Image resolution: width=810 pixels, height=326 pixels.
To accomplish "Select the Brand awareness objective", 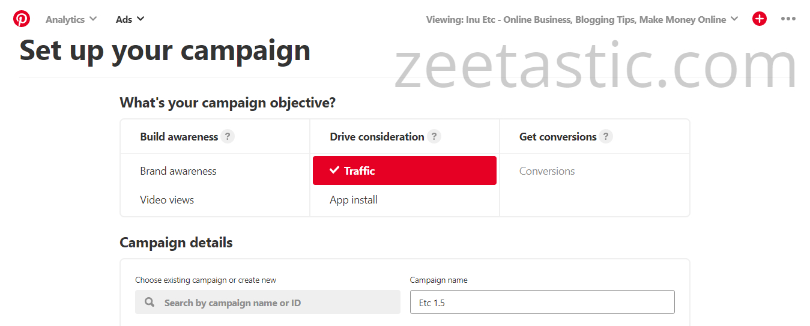I will pos(178,171).
